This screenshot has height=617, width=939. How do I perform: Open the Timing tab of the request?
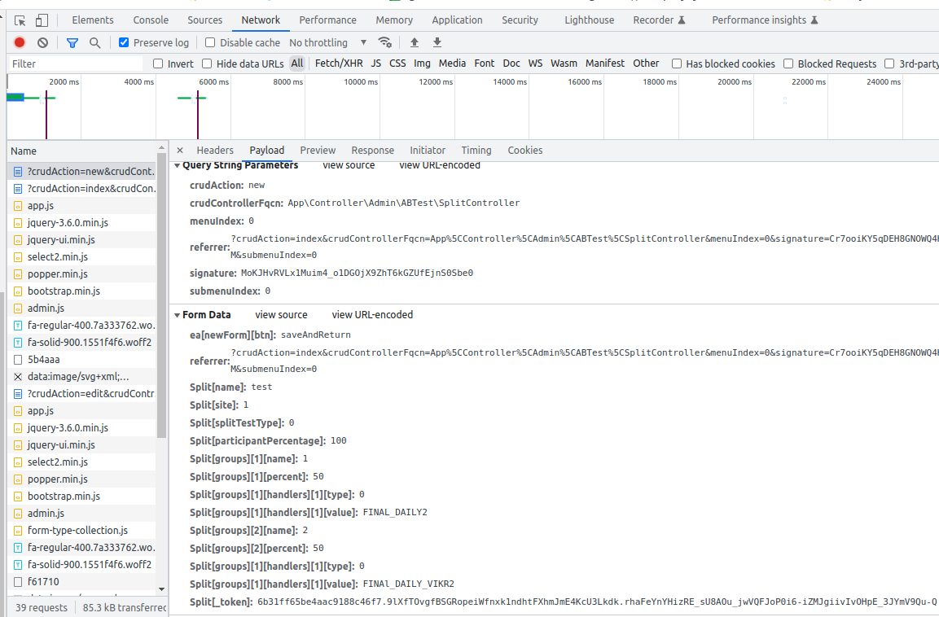(476, 150)
